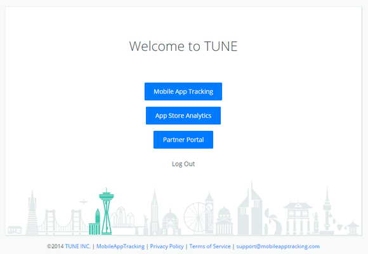View the Privacy Policy
Viewport: 368px width, 254px height.
coord(167,246)
